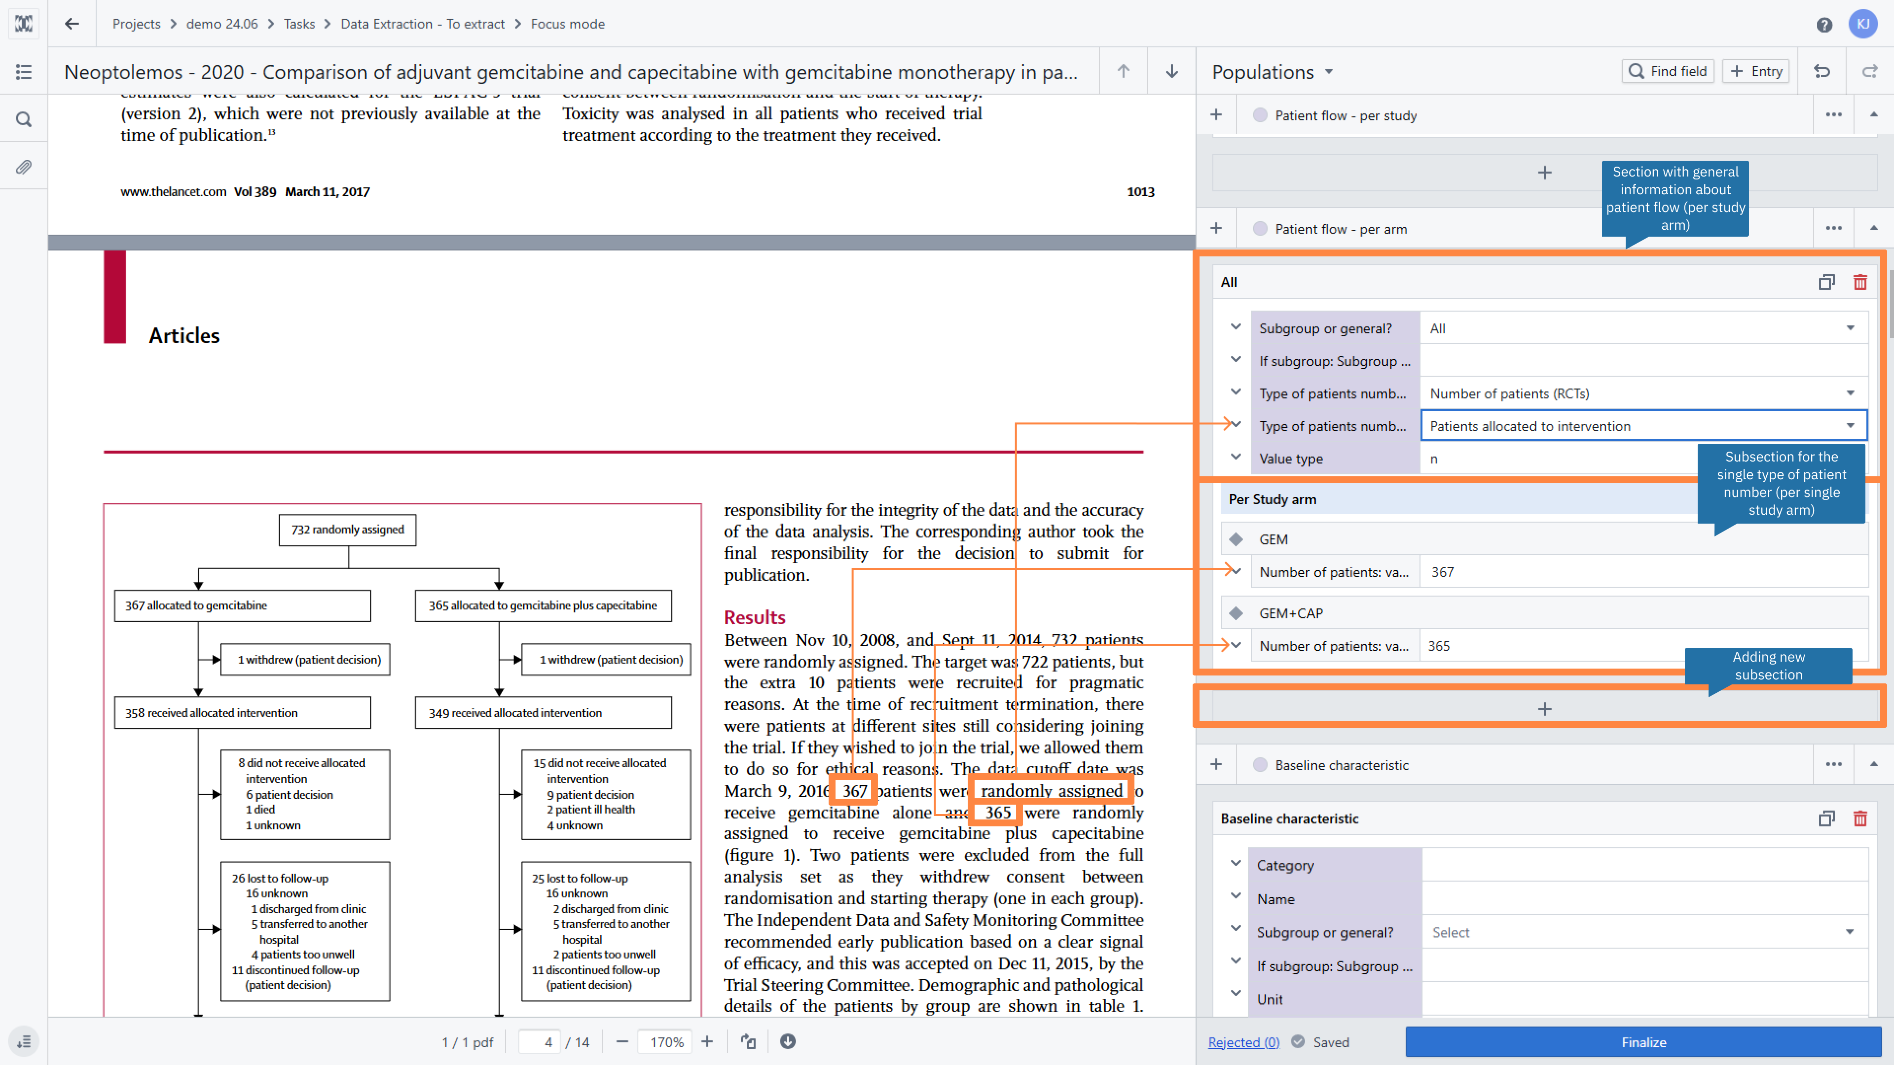Toggle the GEM+CAP arm diamond marker
This screenshot has height=1065, width=1894.
[1236, 613]
